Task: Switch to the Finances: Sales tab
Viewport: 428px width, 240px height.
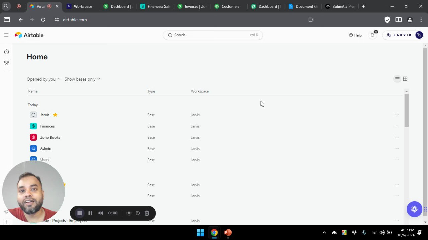Action: (155, 6)
